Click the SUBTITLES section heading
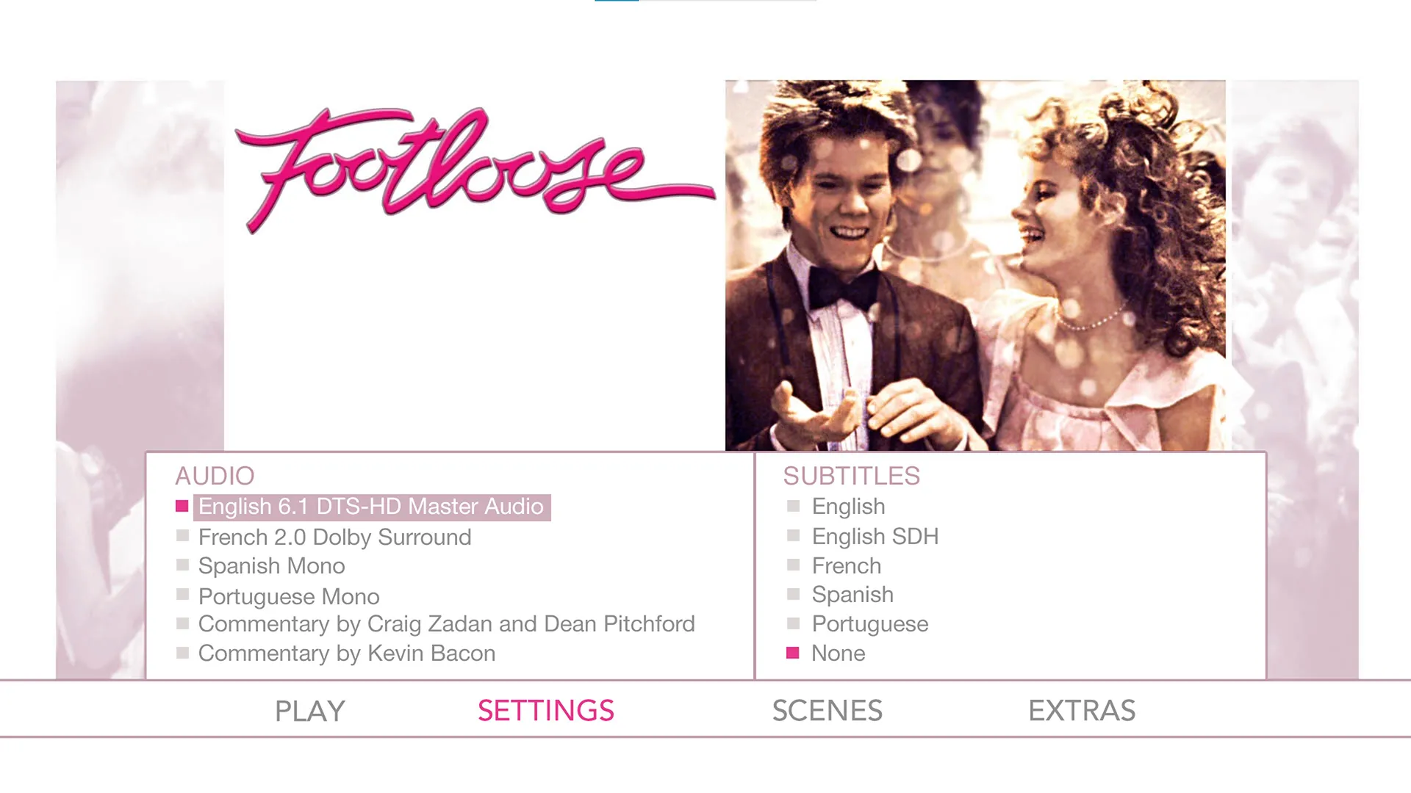 pyautogui.click(x=851, y=477)
